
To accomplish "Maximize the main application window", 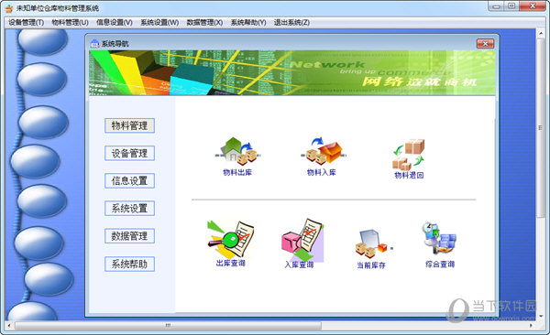I will [511, 6].
